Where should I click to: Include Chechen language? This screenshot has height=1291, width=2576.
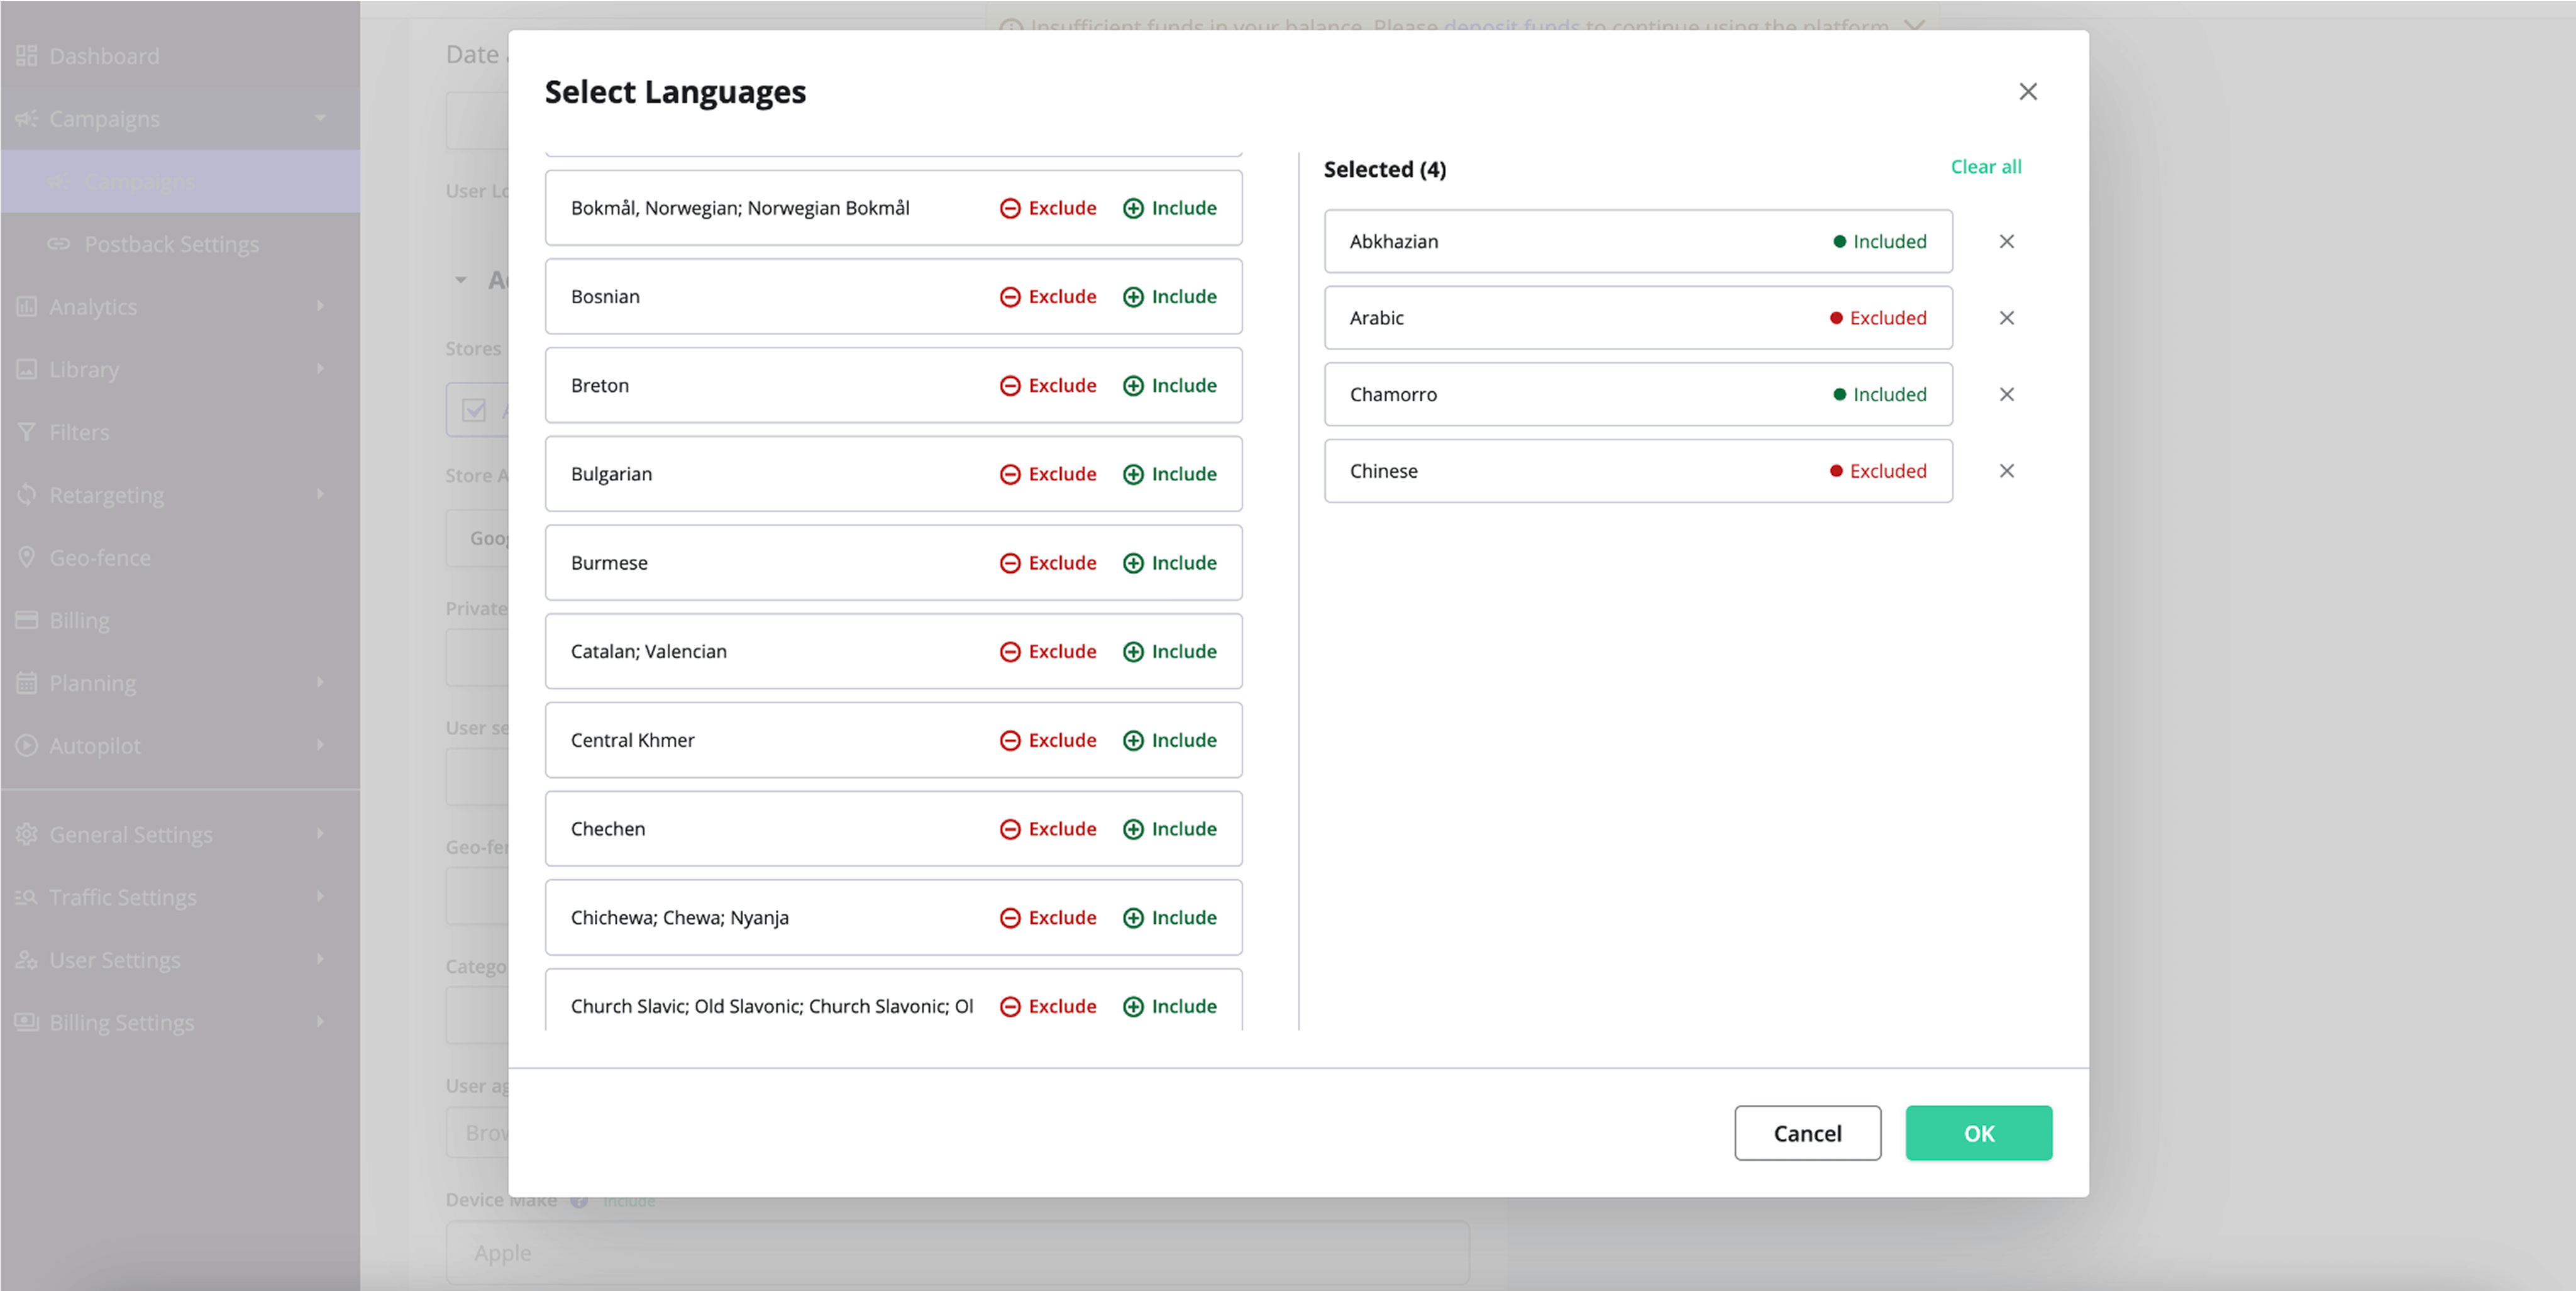coord(1170,829)
